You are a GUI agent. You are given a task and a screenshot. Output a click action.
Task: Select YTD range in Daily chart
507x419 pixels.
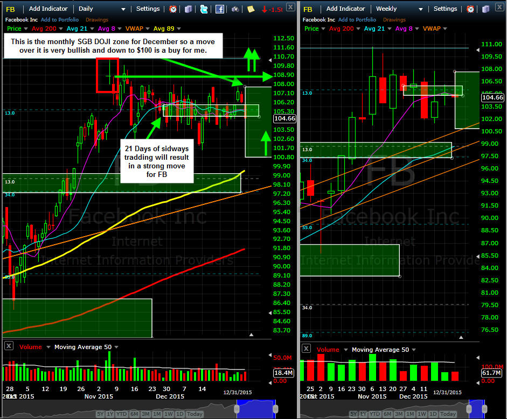(122, 414)
